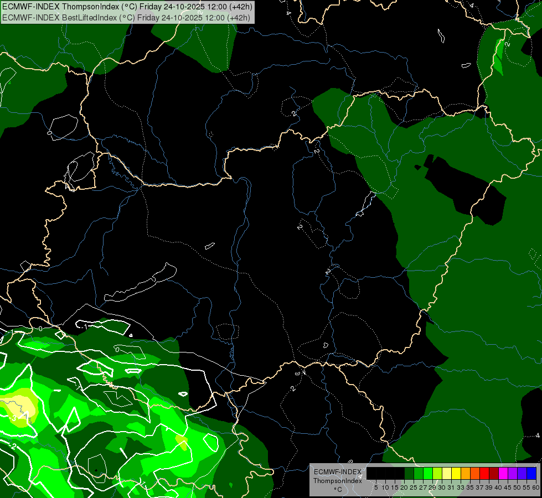Click the dark red 39–40 legend swatch
The width and height of the screenshot is (542, 498).
[493, 473]
